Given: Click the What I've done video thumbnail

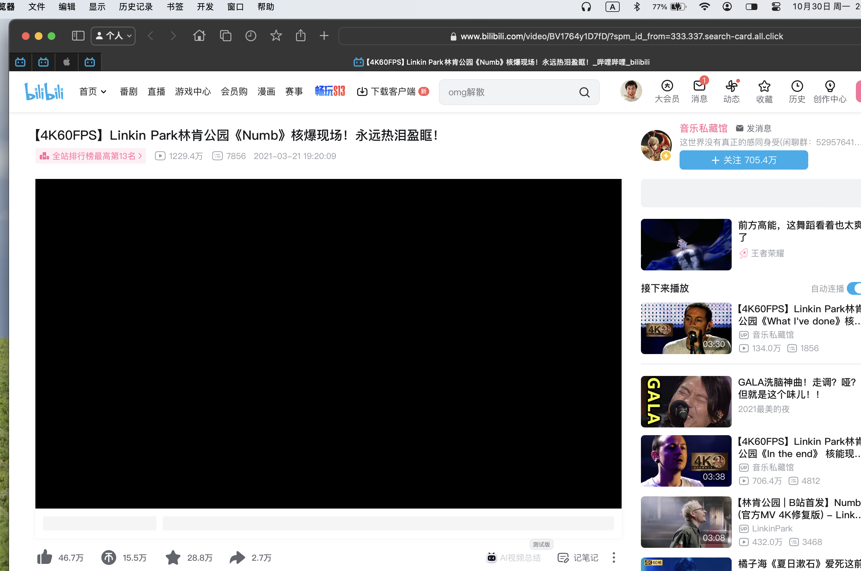Looking at the screenshot, I should 686,328.
